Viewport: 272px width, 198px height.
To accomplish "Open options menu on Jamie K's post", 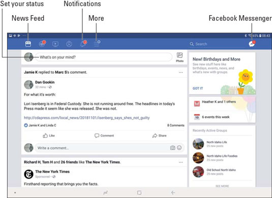I will click(x=181, y=73).
